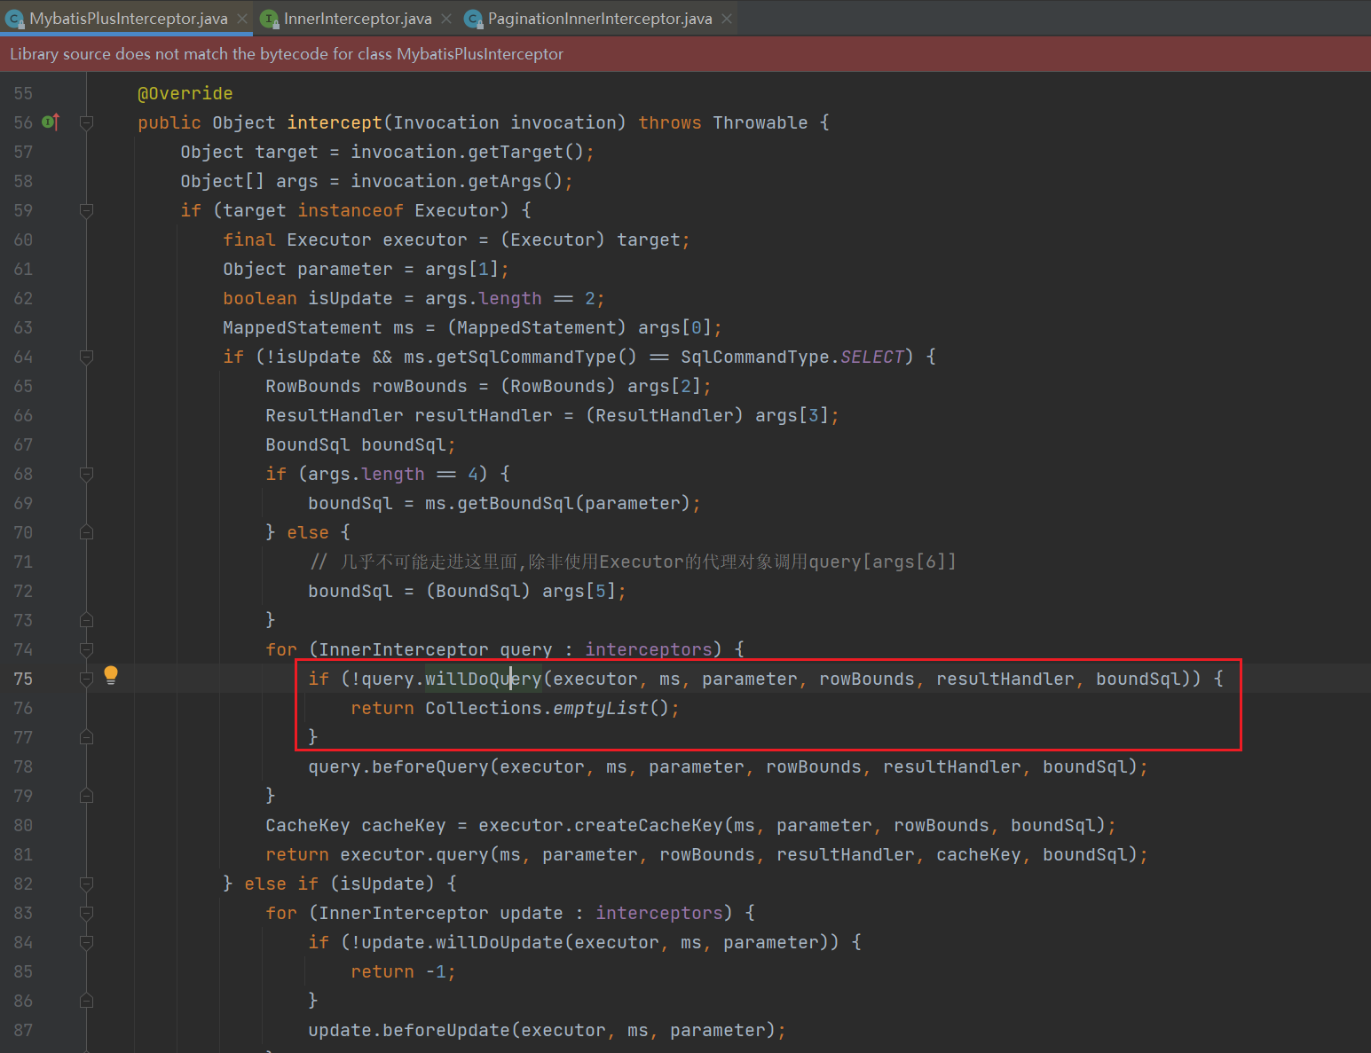The height and width of the screenshot is (1053, 1371).
Task: Collapse the instanceof Executor block at line 59
Action: click(87, 210)
